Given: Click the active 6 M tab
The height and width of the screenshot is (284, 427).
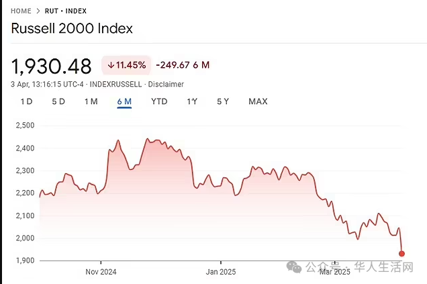Looking at the screenshot, I should pyautogui.click(x=125, y=101).
